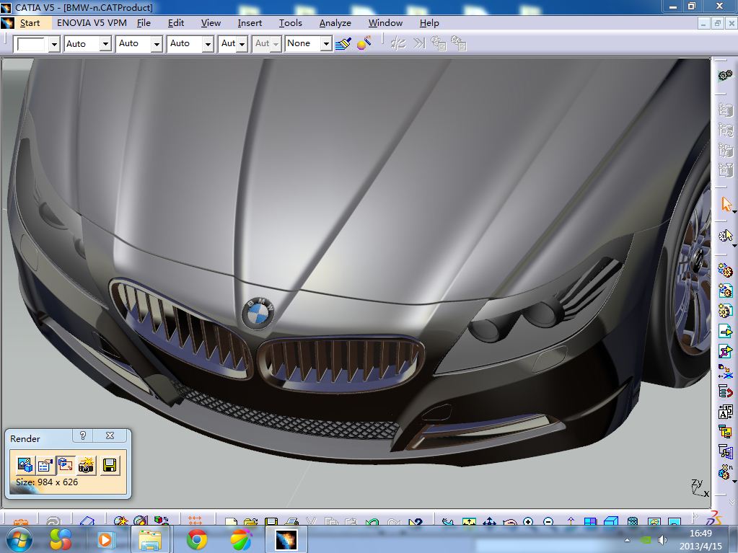Expand the short 'Aut' point symbol dropdown

point(242,44)
